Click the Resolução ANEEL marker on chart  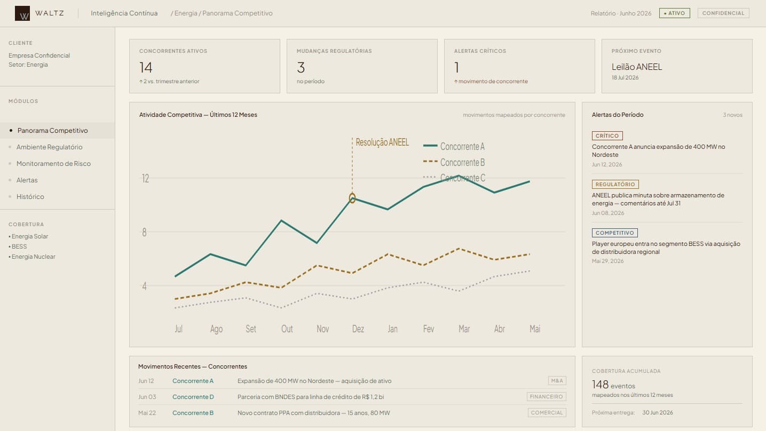click(352, 198)
